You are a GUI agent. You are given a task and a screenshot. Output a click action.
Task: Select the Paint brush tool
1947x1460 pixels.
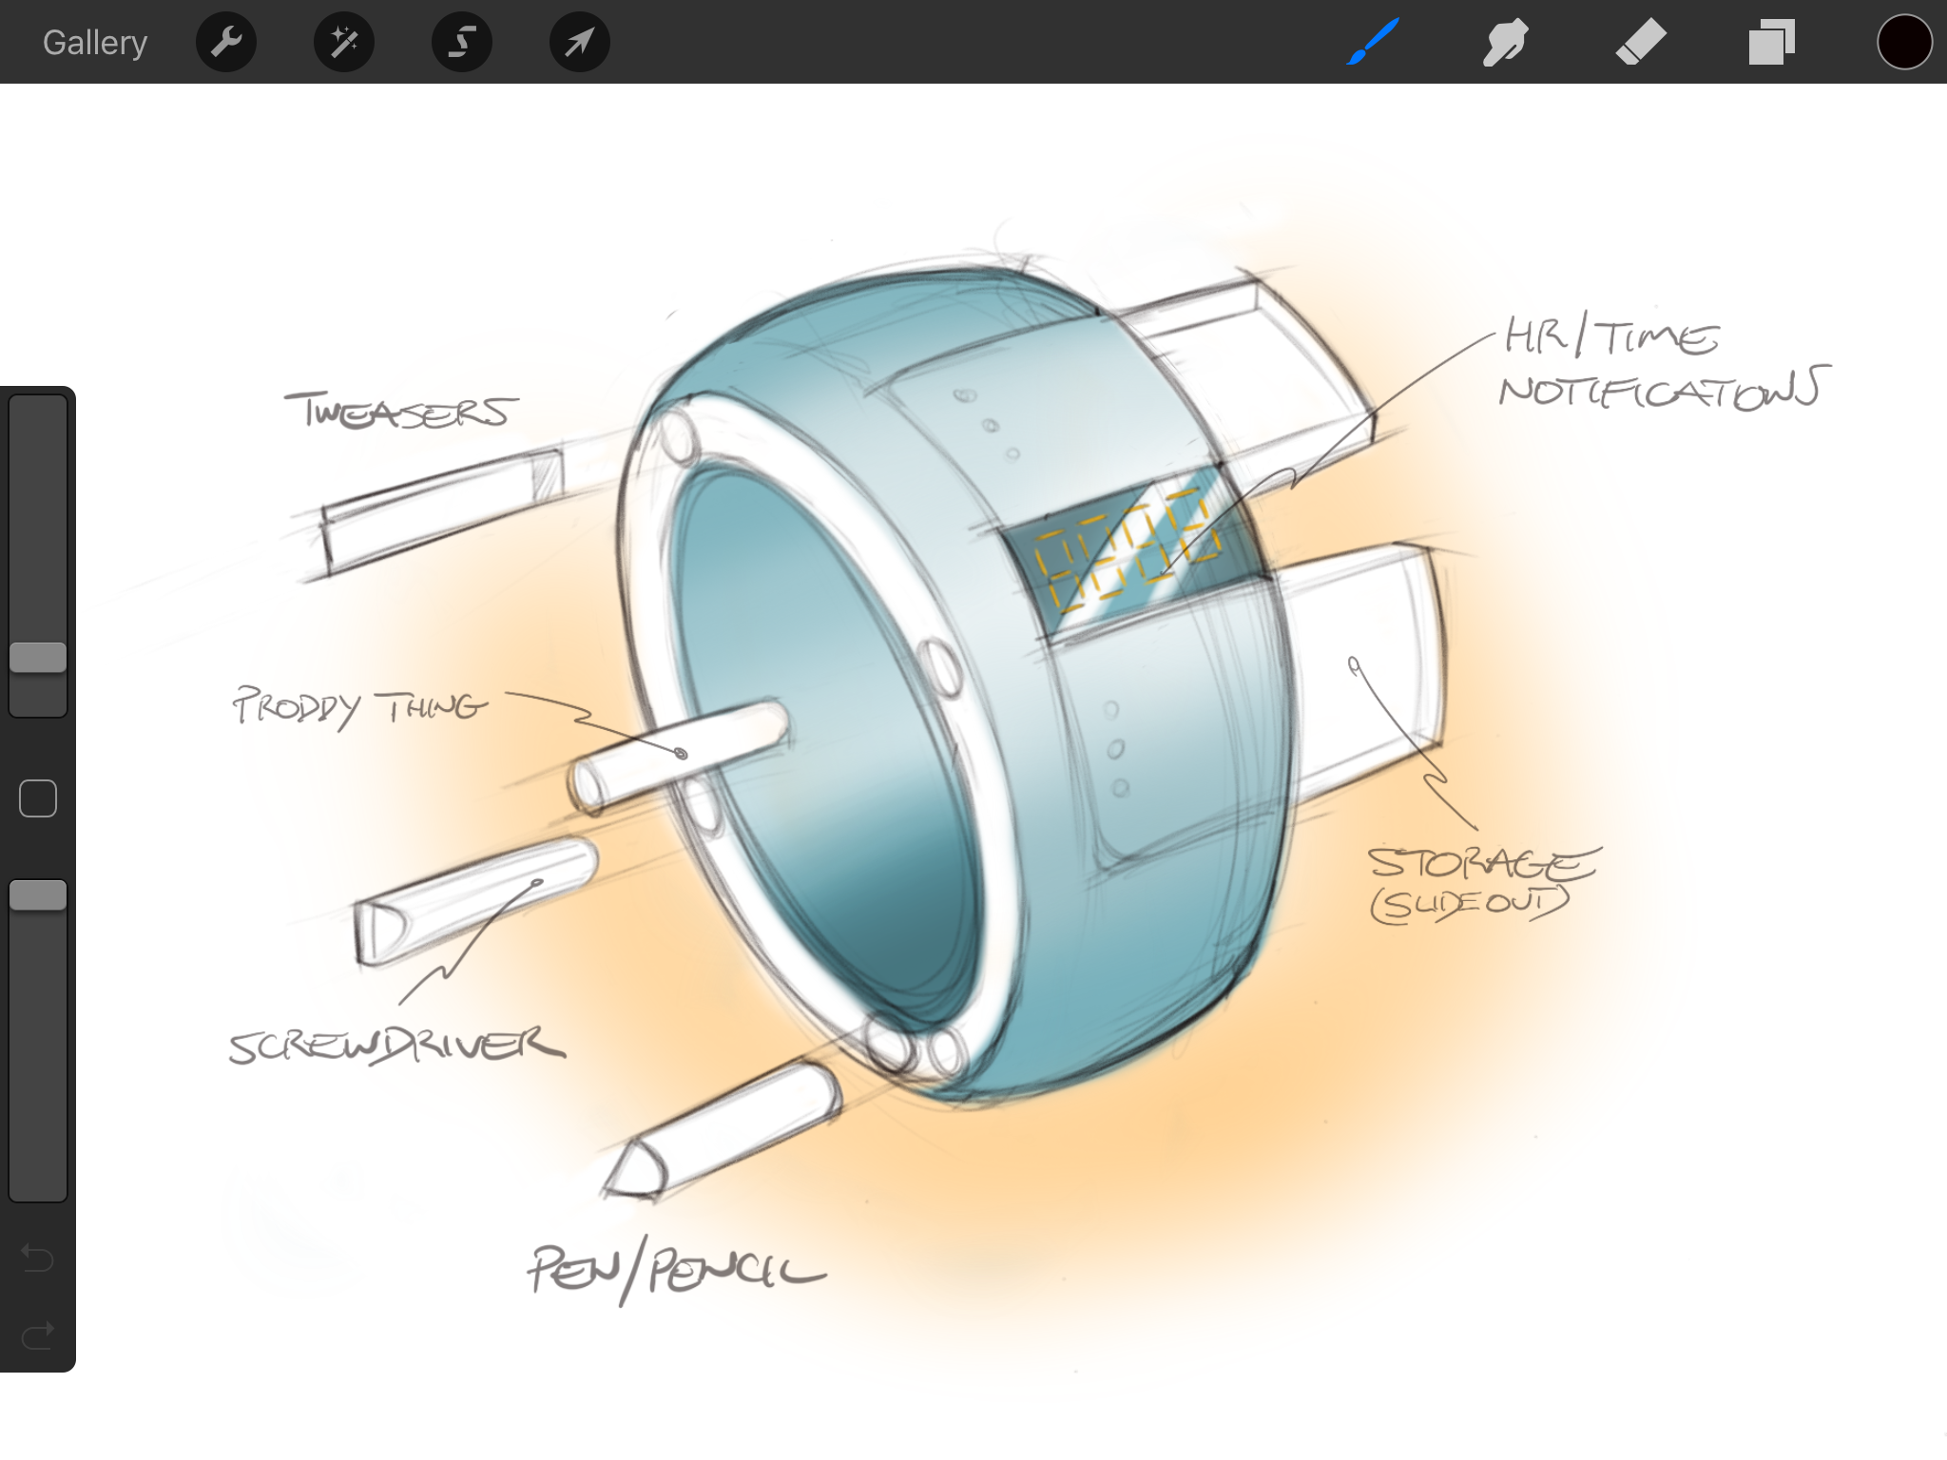click(x=1372, y=42)
